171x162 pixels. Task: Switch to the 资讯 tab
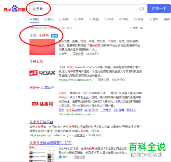49,19
